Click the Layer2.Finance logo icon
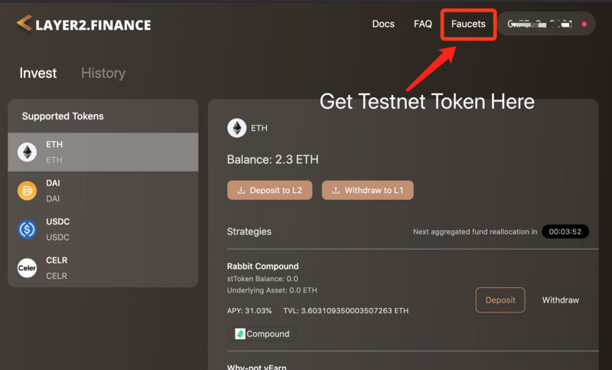 24,25
